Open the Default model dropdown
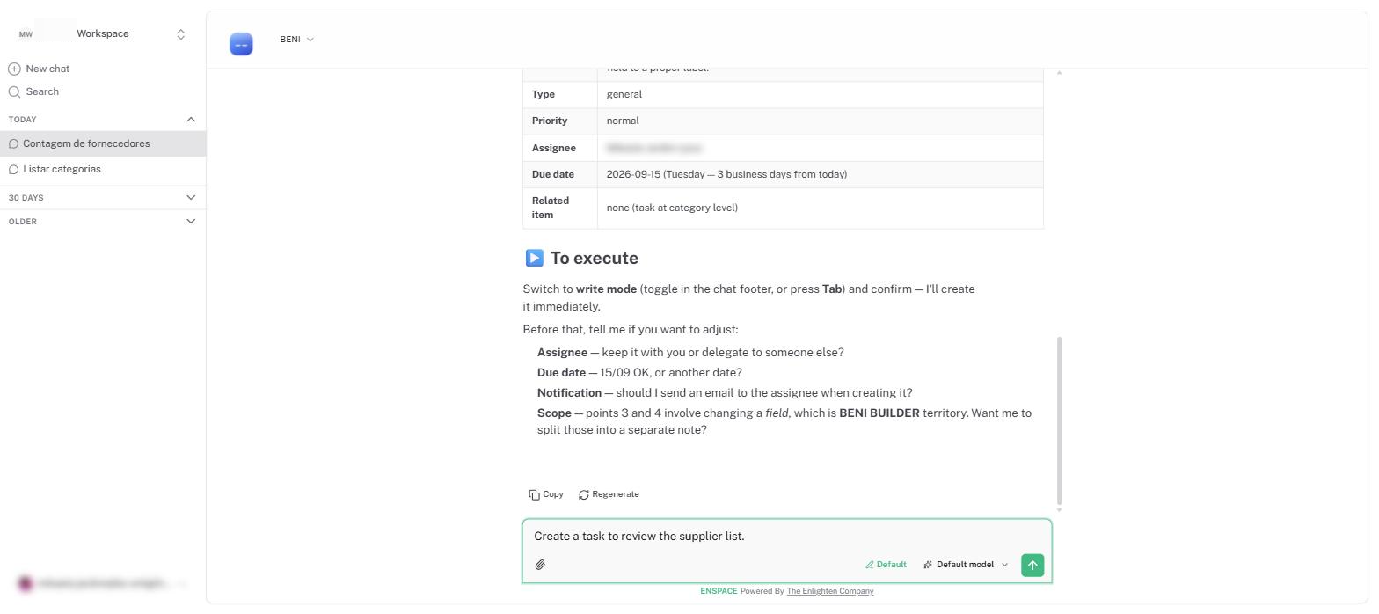Image resolution: width=1379 pixels, height=614 pixels. 966,565
